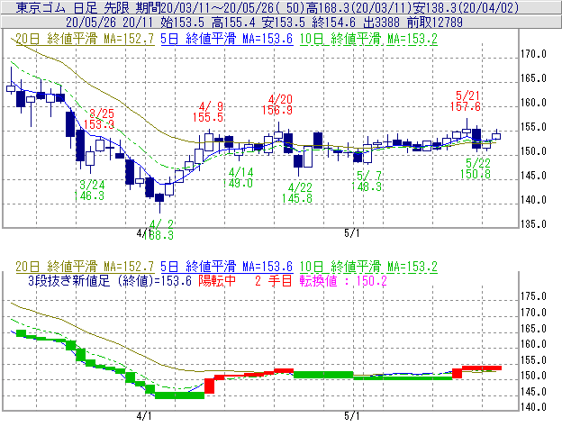562x427 pixels.
Task: Click the 4/20 156.9 peak label
Action: point(277,104)
